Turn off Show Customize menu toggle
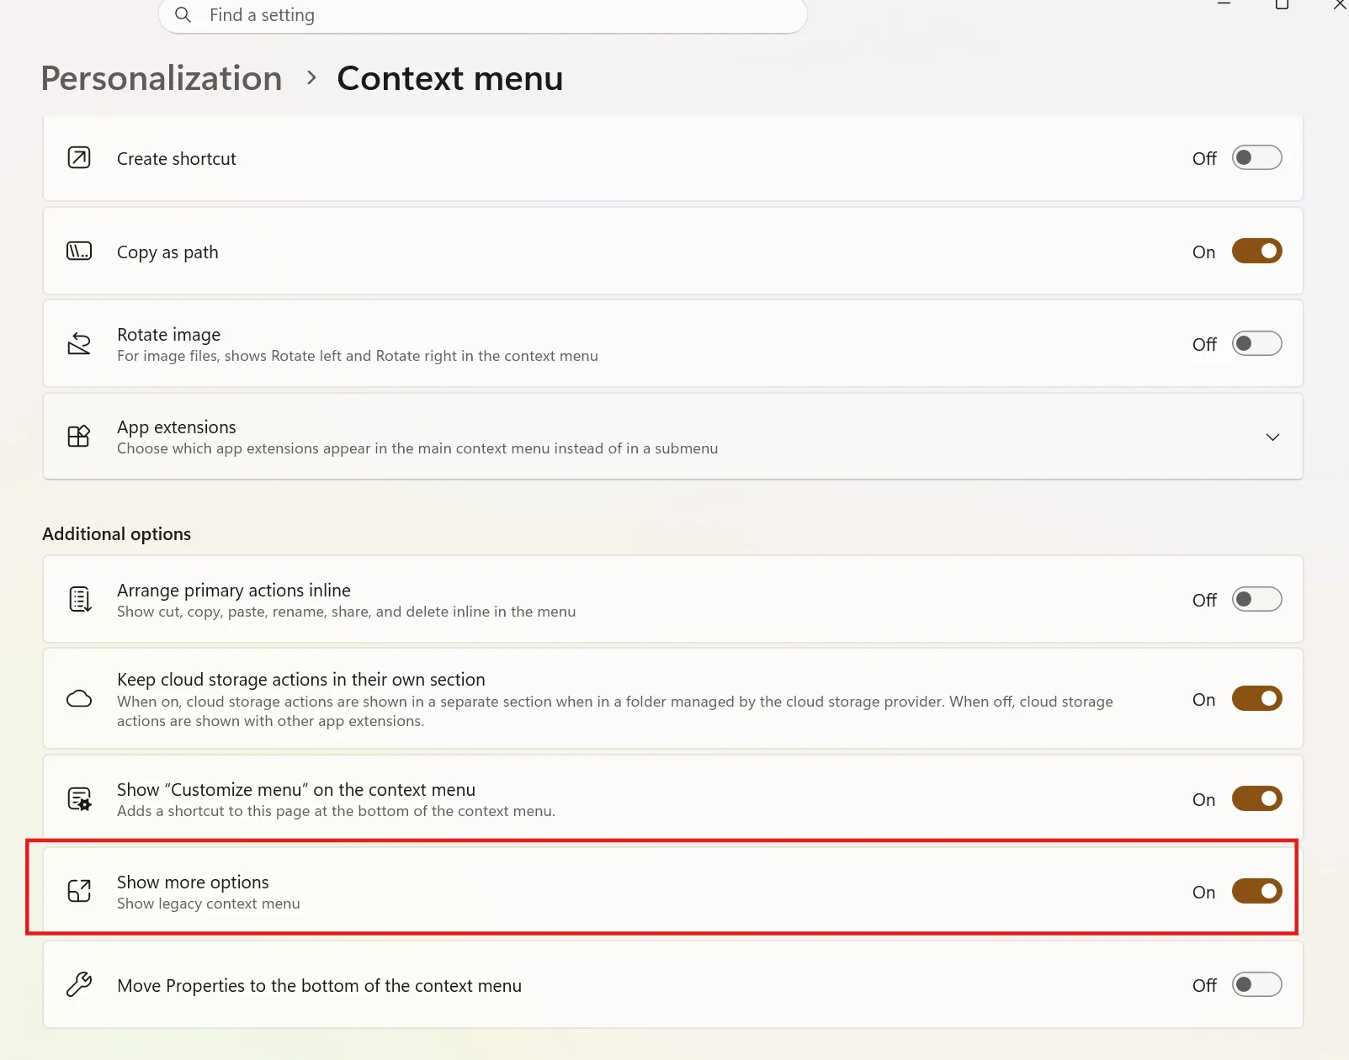Screen dimensions: 1349x1060 pos(1257,799)
